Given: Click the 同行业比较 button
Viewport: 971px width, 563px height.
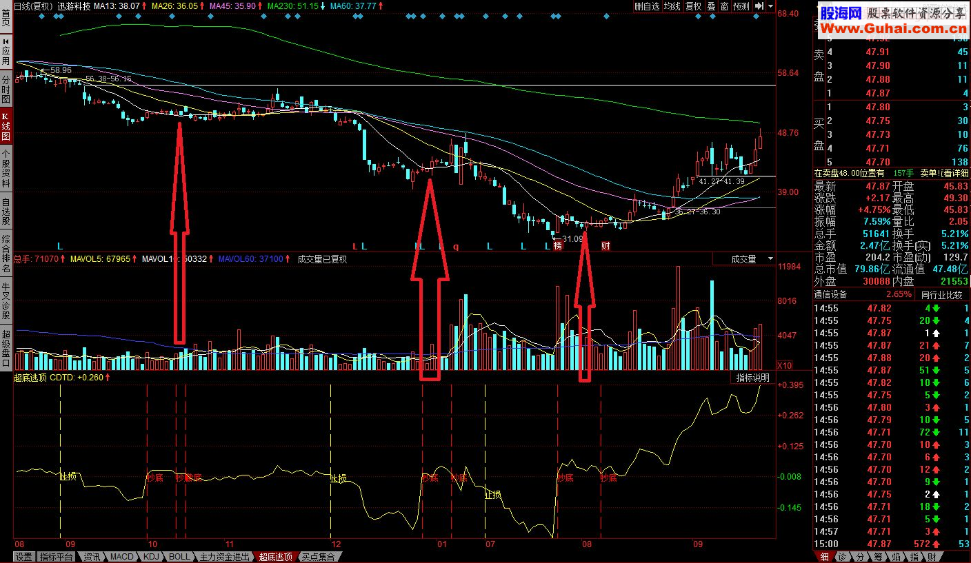Looking at the screenshot, I should pyautogui.click(x=941, y=295).
